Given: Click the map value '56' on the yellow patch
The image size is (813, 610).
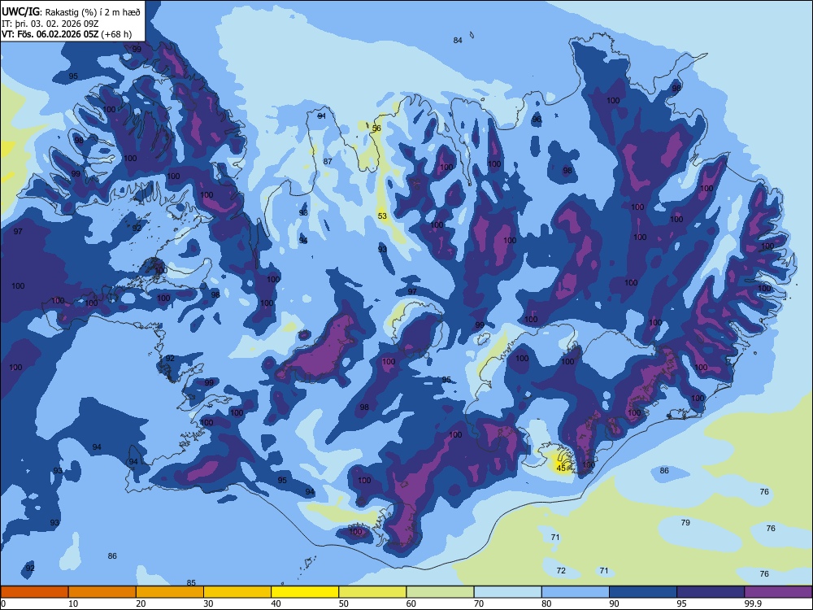Looking at the screenshot, I should point(376,129).
